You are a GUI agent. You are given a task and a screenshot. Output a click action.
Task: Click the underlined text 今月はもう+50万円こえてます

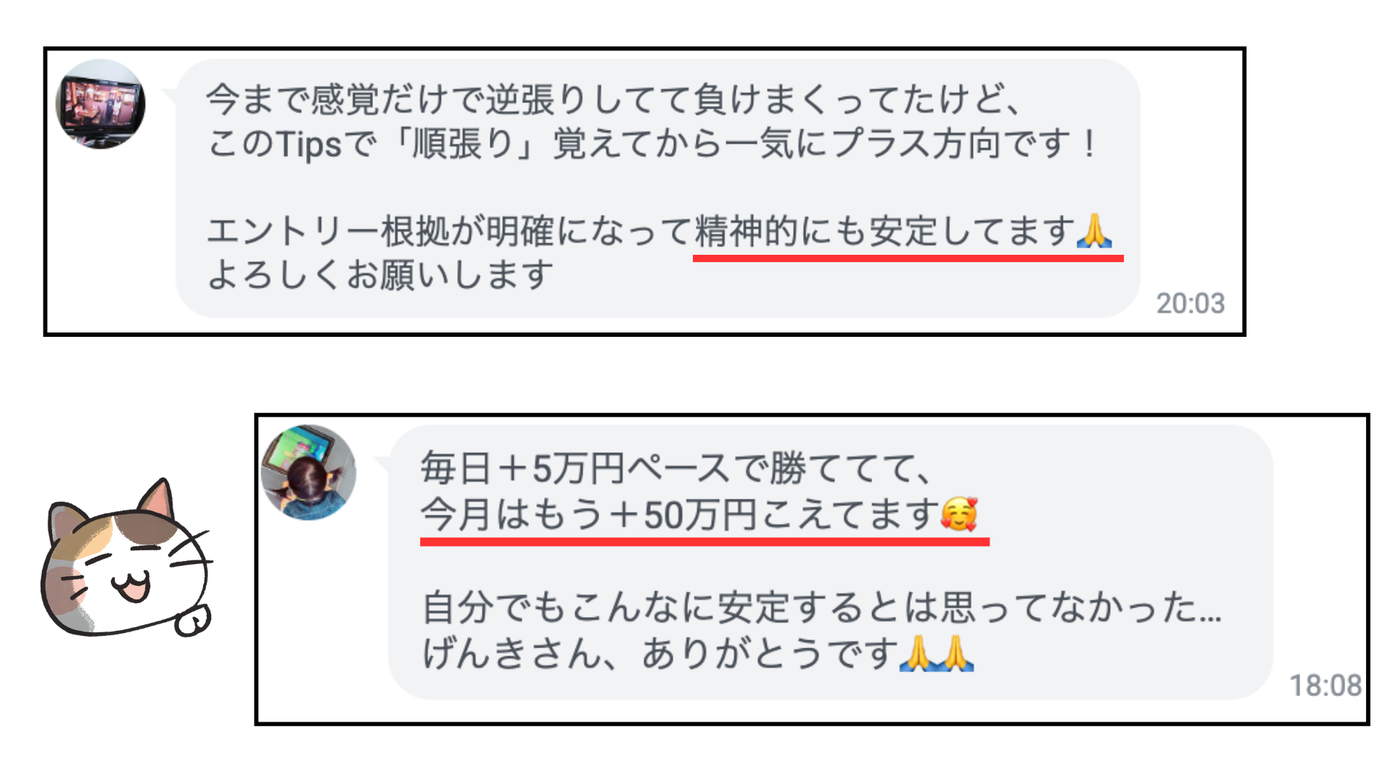[x=680, y=515]
